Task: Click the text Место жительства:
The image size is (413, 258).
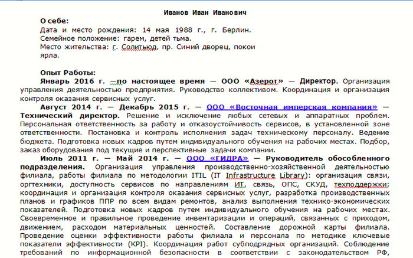Action: tap(74, 47)
